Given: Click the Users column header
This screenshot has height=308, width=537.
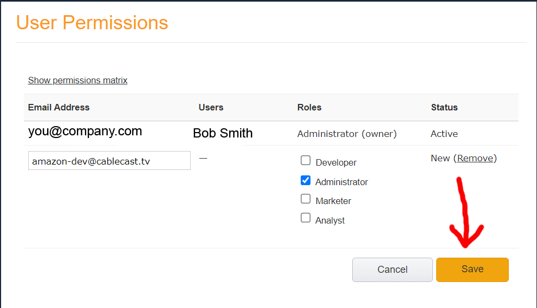Looking at the screenshot, I should pos(211,107).
